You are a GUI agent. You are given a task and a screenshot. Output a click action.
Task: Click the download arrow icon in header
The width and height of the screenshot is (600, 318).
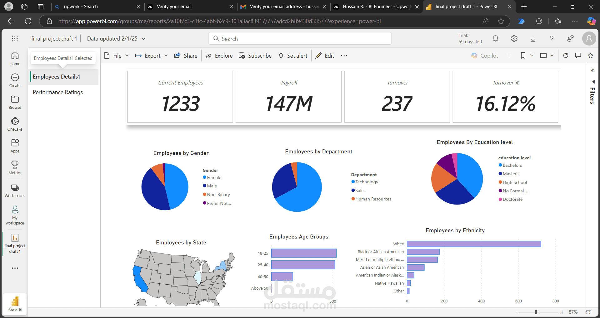coord(533,39)
